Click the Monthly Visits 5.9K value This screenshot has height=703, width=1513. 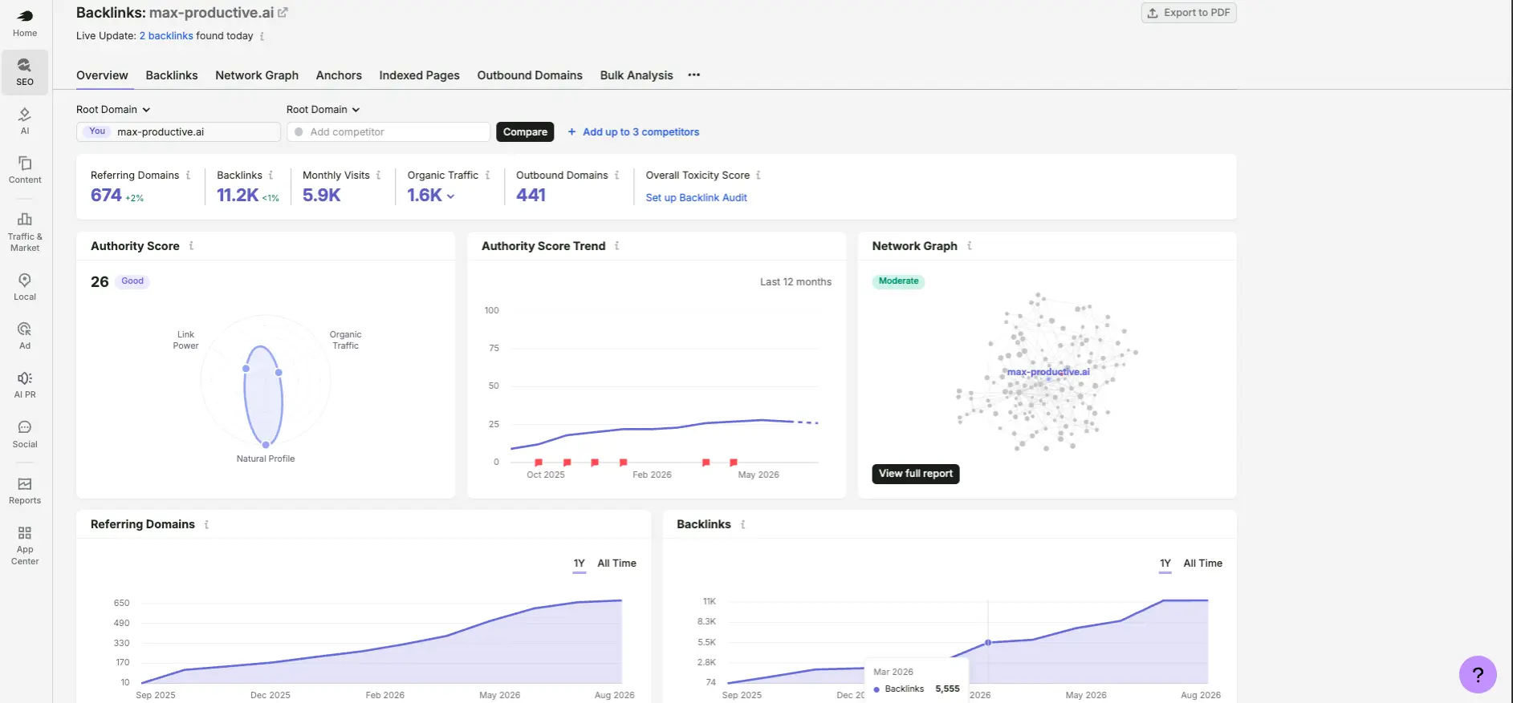pyautogui.click(x=322, y=196)
